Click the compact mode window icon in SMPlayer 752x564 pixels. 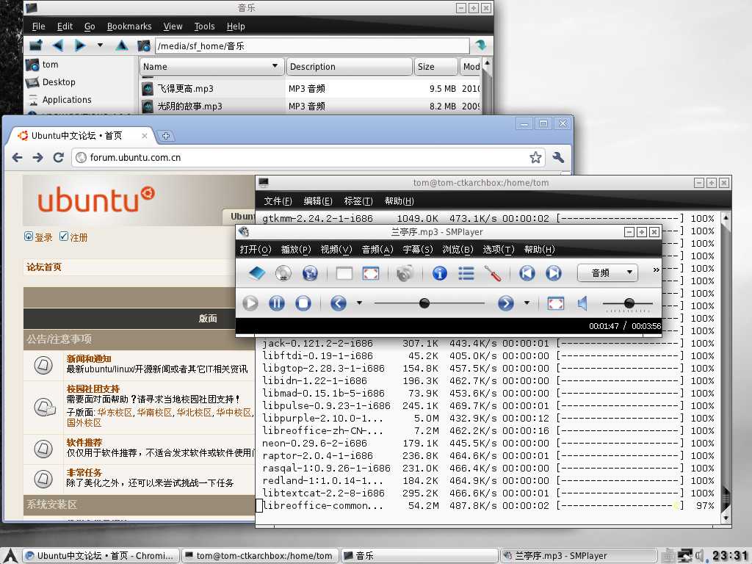[x=344, y=273]
